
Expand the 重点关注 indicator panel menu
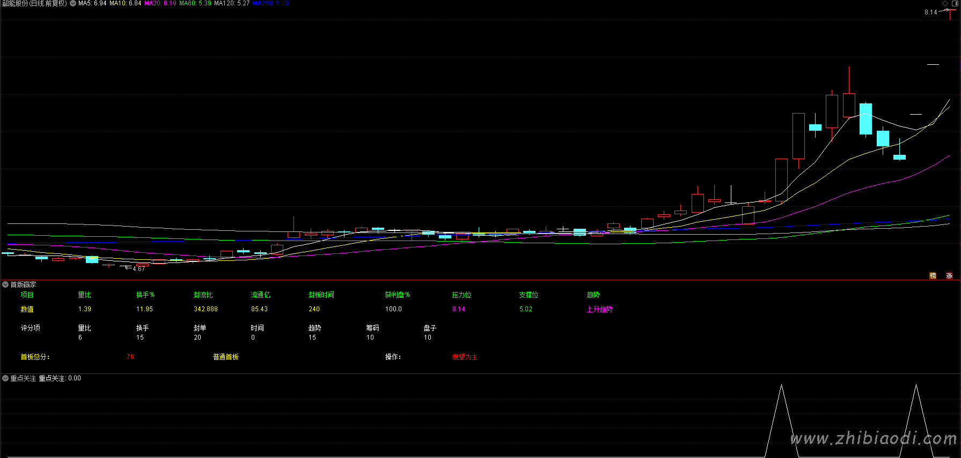click(x=5, y=378)
